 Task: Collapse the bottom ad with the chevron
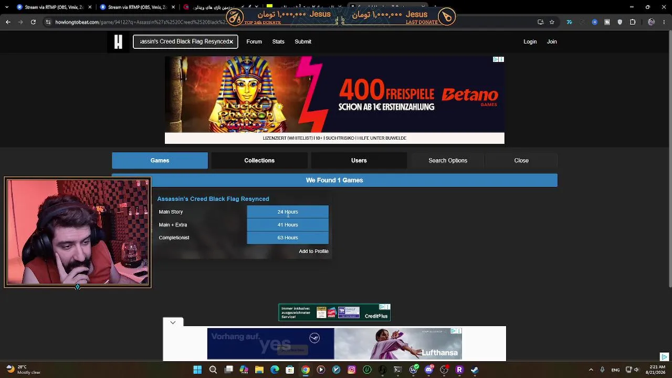point(173,322)
